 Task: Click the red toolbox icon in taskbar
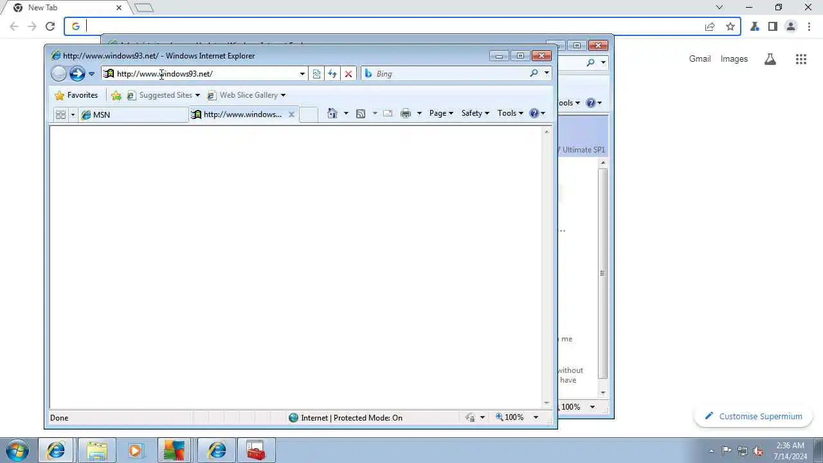click(256, 451)
